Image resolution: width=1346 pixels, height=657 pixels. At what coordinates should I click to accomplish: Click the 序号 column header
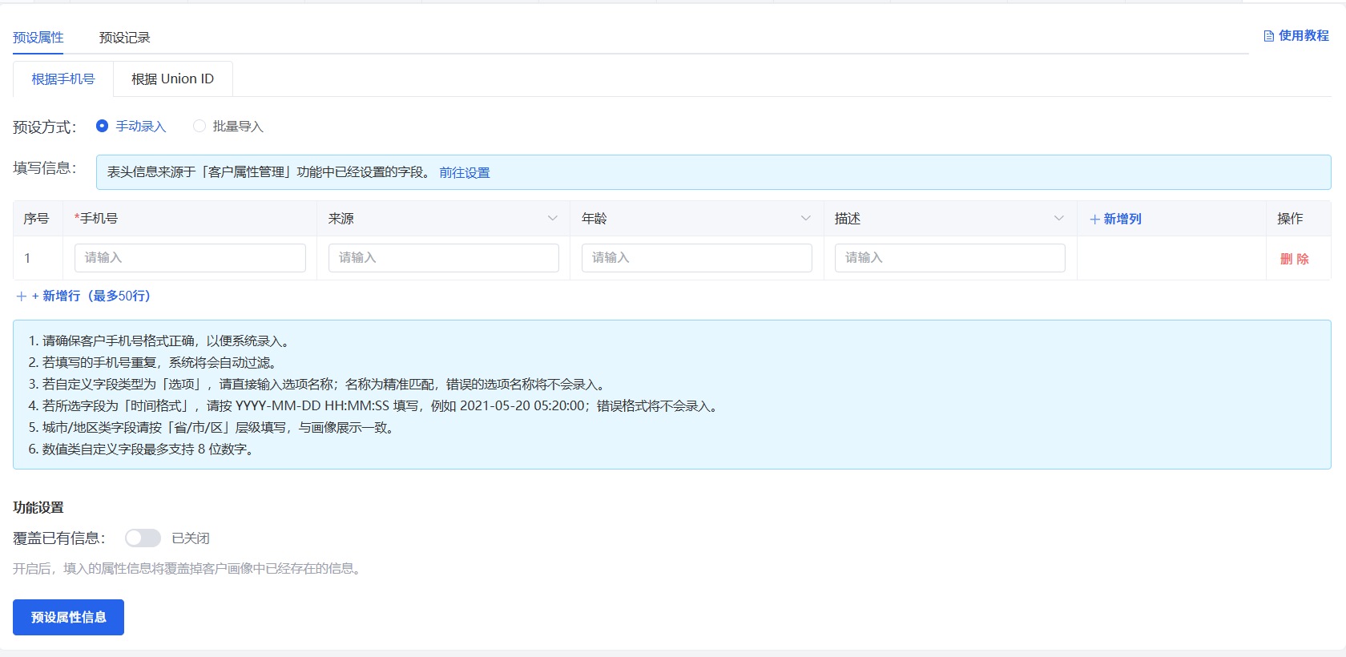(36, 219)
